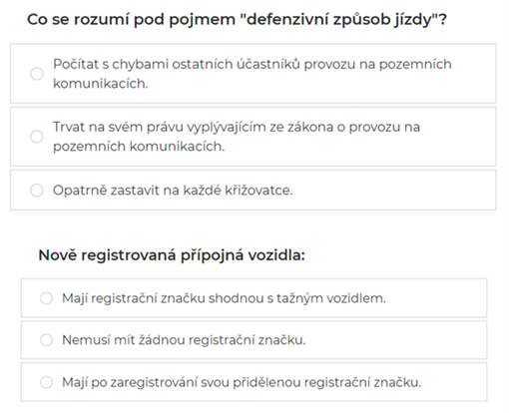
Task: Select radio 'Mají registrační značku shodnou s tažným vozidlem'
Action: coord(46,298)
